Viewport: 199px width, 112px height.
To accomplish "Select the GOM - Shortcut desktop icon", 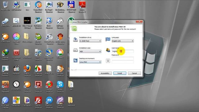I will pos(27,86).
